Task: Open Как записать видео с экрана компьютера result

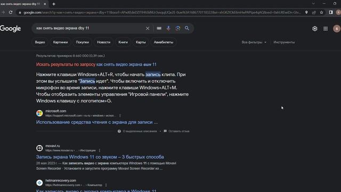Action: (96, 190)
